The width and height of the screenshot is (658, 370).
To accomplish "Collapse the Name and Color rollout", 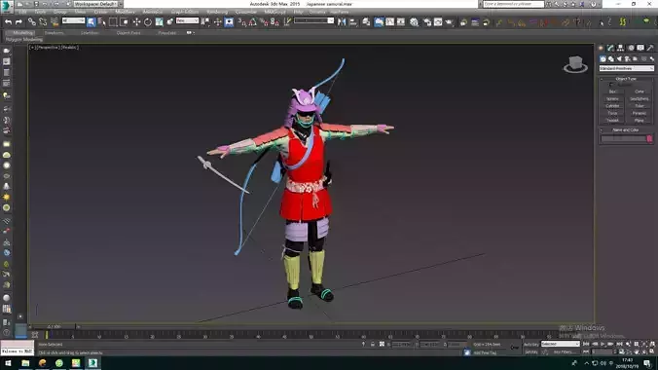I will click(626, 129).
